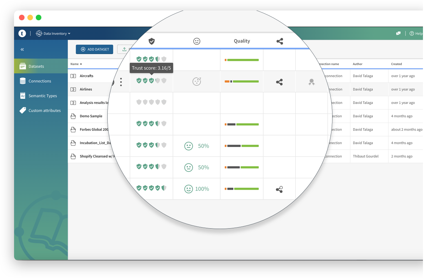This screenshot has width=444, height=278.
Task: Sort by the Quality column header
Action: click(x=242, y=41)
